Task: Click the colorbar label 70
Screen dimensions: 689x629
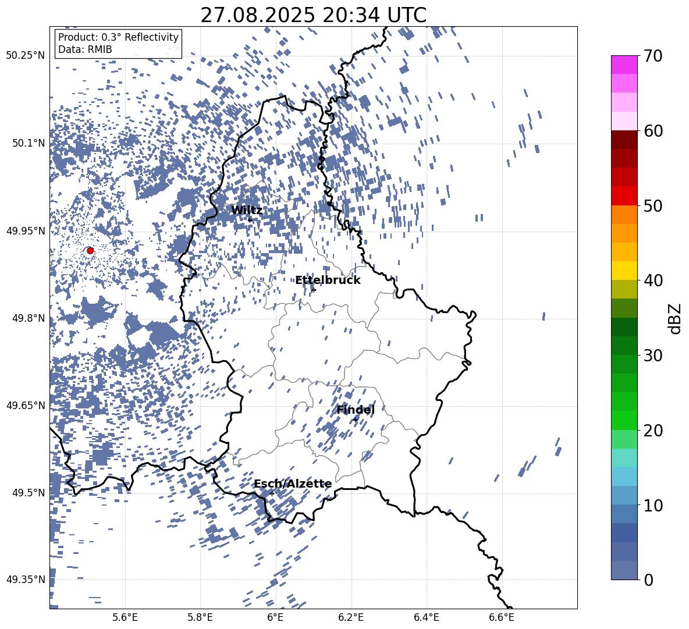Action: click(653, 56)
